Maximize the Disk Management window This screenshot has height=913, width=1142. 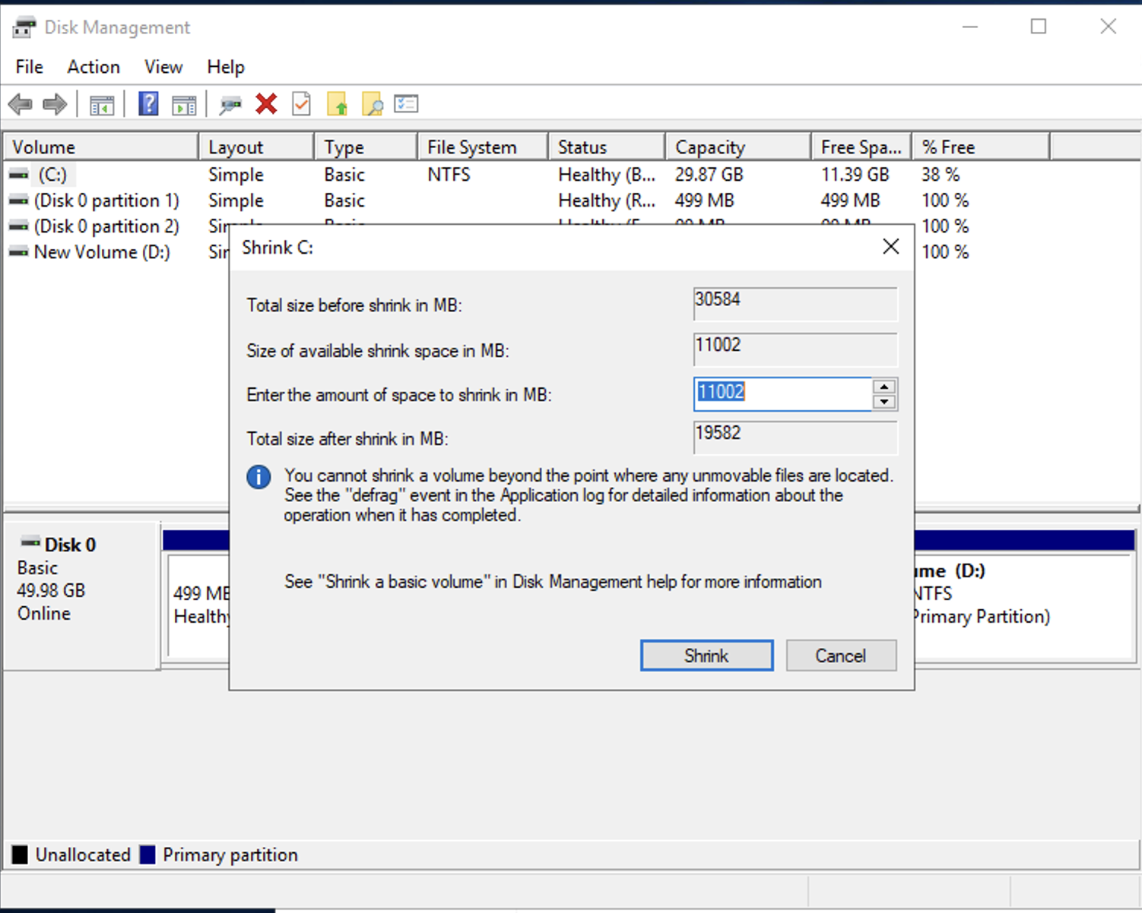click(1039, 27)
